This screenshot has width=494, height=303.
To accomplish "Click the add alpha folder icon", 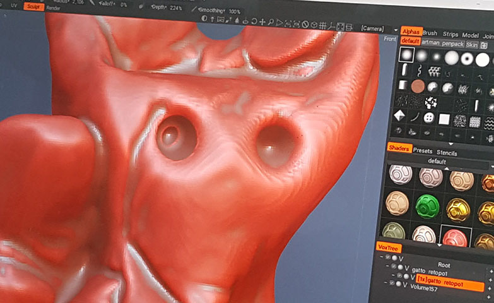I will pos(484,45).
